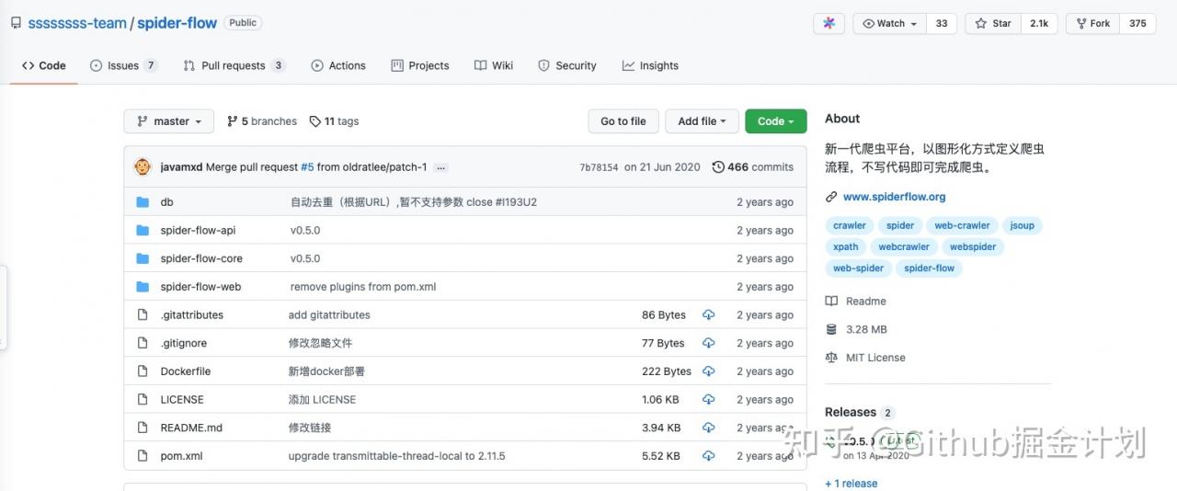Open the spider-flow repository link
Screen dimensions: 1177x491
click(x=177, y=23)
